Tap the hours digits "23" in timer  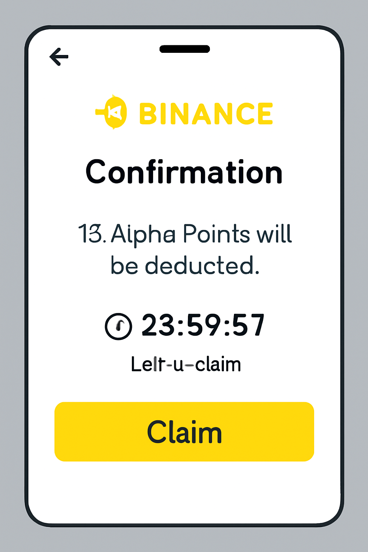157,325
